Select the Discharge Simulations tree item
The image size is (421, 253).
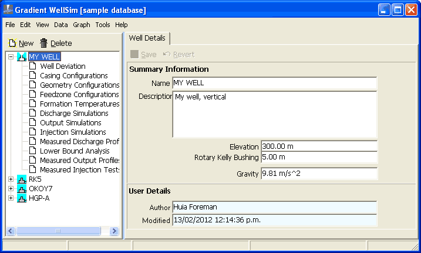click(74, 114)
